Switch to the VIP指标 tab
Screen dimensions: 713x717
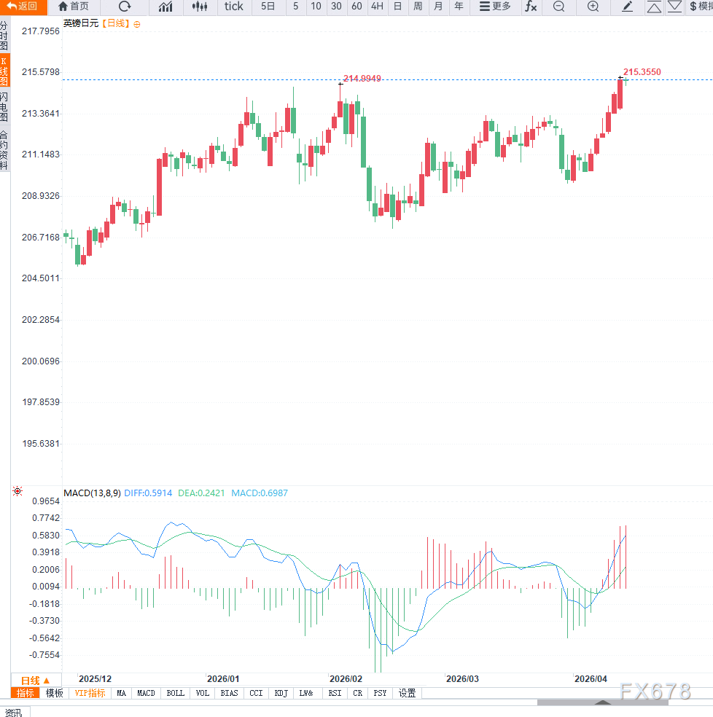(x=89, y=693)
